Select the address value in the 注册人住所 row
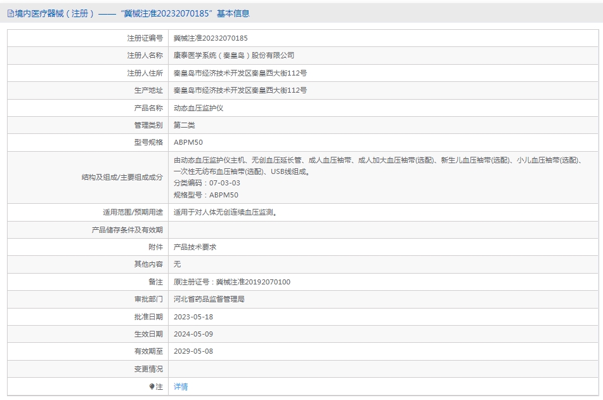The width and height of the screenshot is (603, 400). pos(240,73)
